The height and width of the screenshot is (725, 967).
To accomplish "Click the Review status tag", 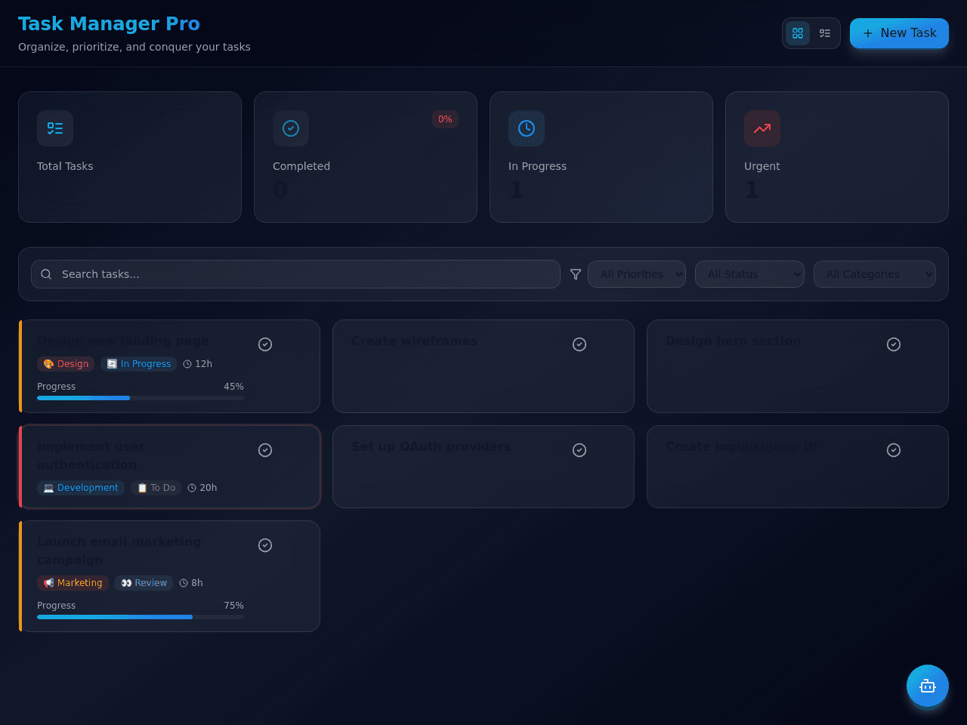I will click(x=144, y=583).
